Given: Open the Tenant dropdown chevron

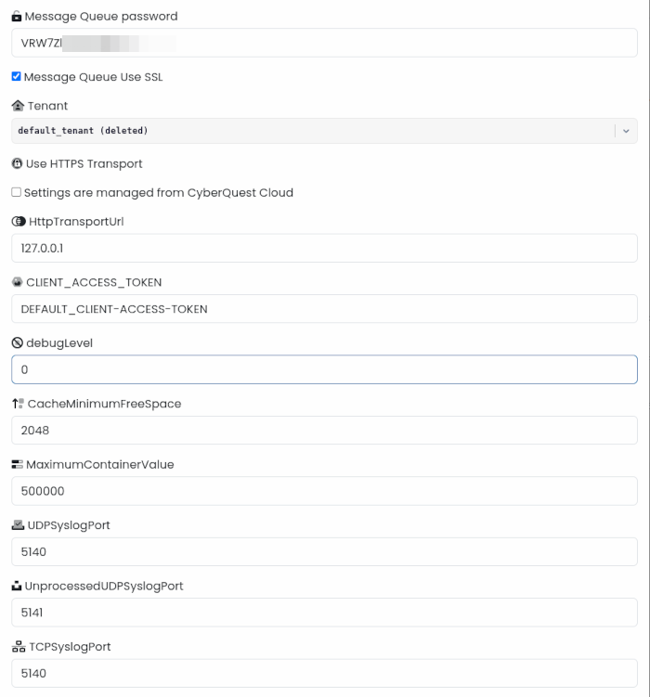Looking at the screenshot, I should tap(626, 131).
